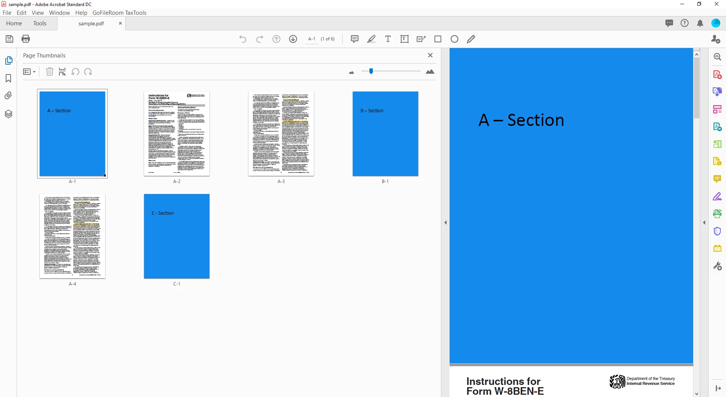Image resolution: width=726 pixels, height=397 pixels.
Task: Reduce the thumbnail size
Action: click(x=352, y=72)
